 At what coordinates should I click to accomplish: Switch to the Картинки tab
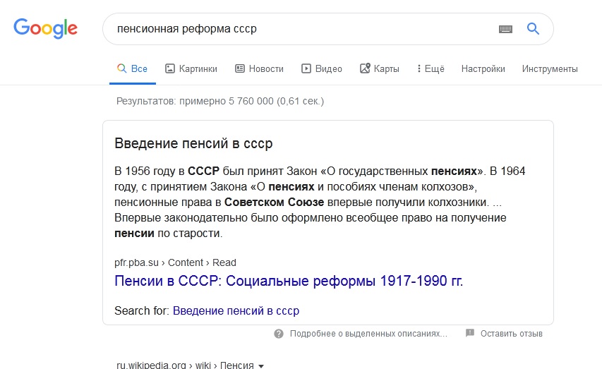point(191,68)
